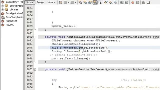The image size is (160, 90).
Task: Open the Forward navigation history dropdown arrow
Action: 75,2
